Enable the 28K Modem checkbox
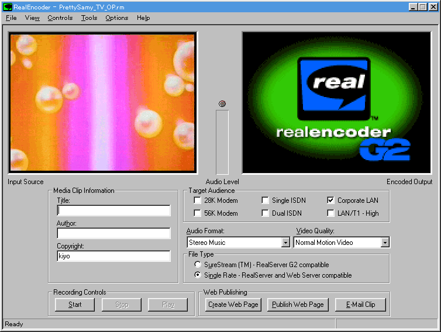 tap(197, 200)
